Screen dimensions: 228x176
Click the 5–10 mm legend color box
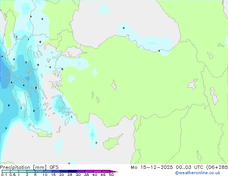39,171
